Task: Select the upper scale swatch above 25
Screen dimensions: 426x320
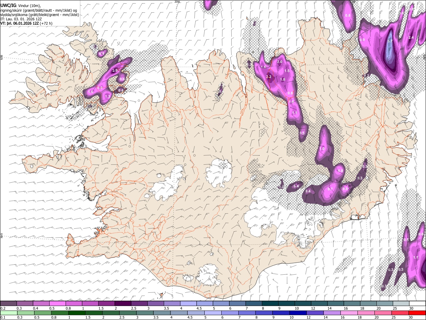Action: click(401, 303)
